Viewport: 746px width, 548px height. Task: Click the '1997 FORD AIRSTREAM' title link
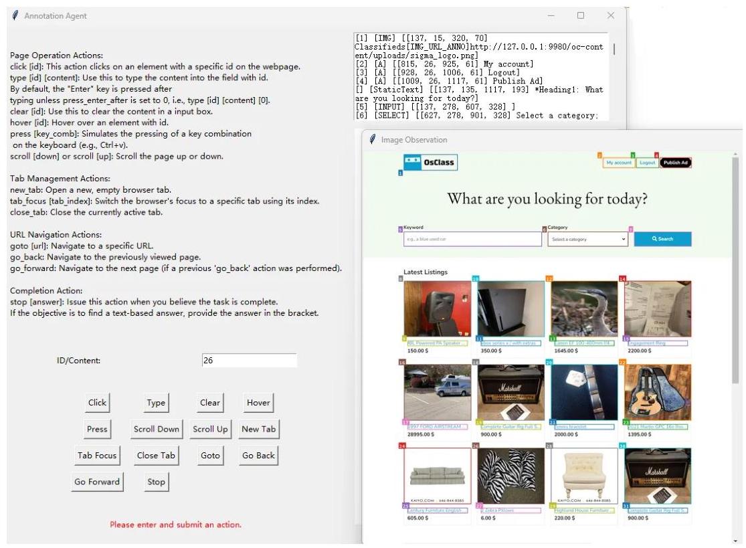tap(437, 427)
